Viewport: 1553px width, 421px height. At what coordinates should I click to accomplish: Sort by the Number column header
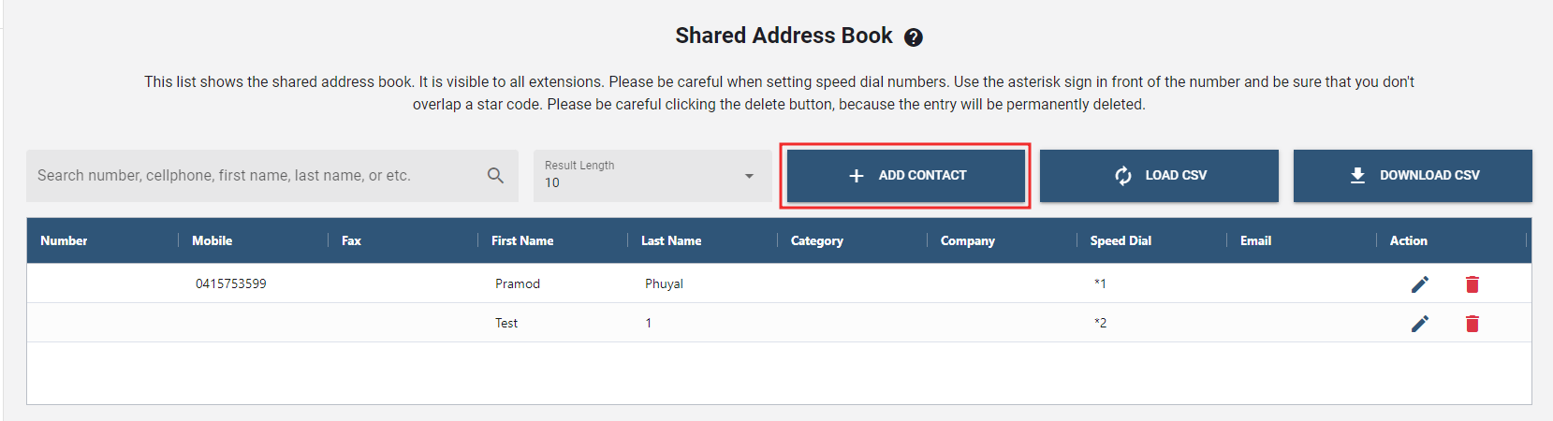(x=64, y=241)
